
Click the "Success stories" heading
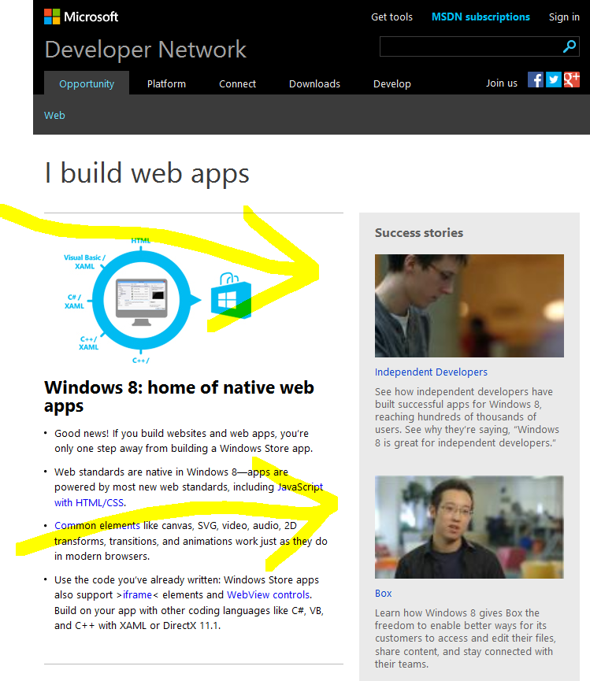point(419,233)
